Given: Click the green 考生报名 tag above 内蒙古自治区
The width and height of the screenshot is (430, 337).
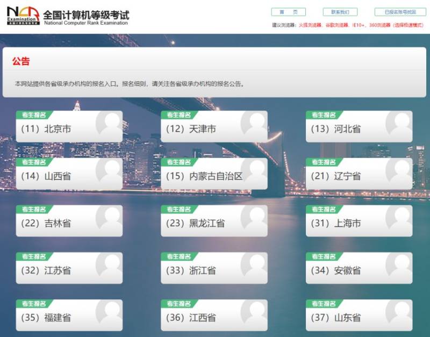Looking at the screenshot, I should pos(179,162).
